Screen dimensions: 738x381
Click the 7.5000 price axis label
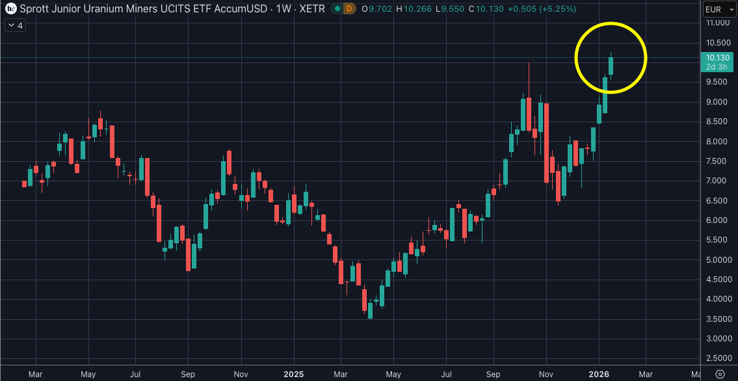pos(718,161)
